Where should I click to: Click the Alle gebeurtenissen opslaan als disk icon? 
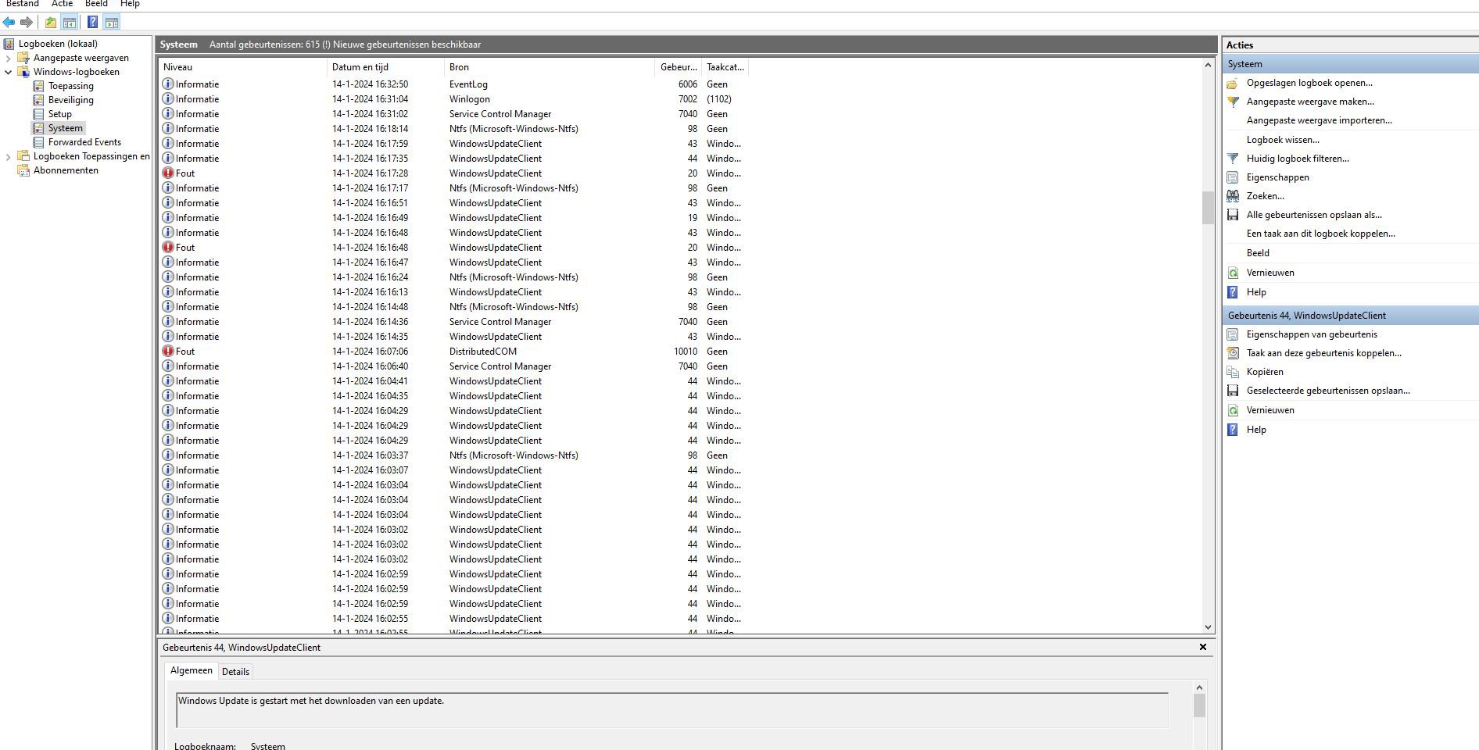tap(1233, 215)
